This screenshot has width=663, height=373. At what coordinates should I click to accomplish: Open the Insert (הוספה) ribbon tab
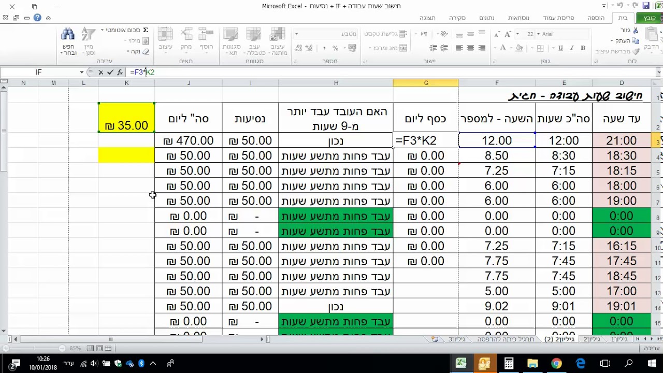596,18
